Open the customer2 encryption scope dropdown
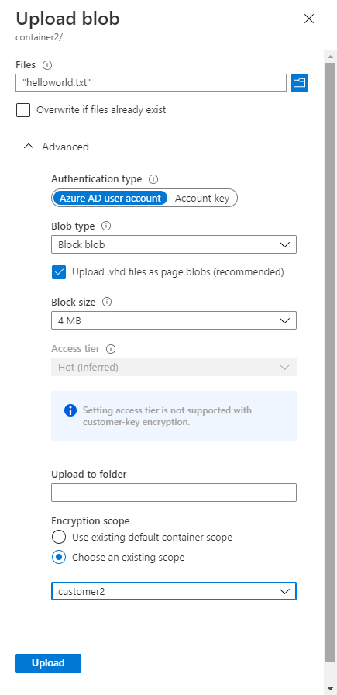 click(x=174, y=591)
